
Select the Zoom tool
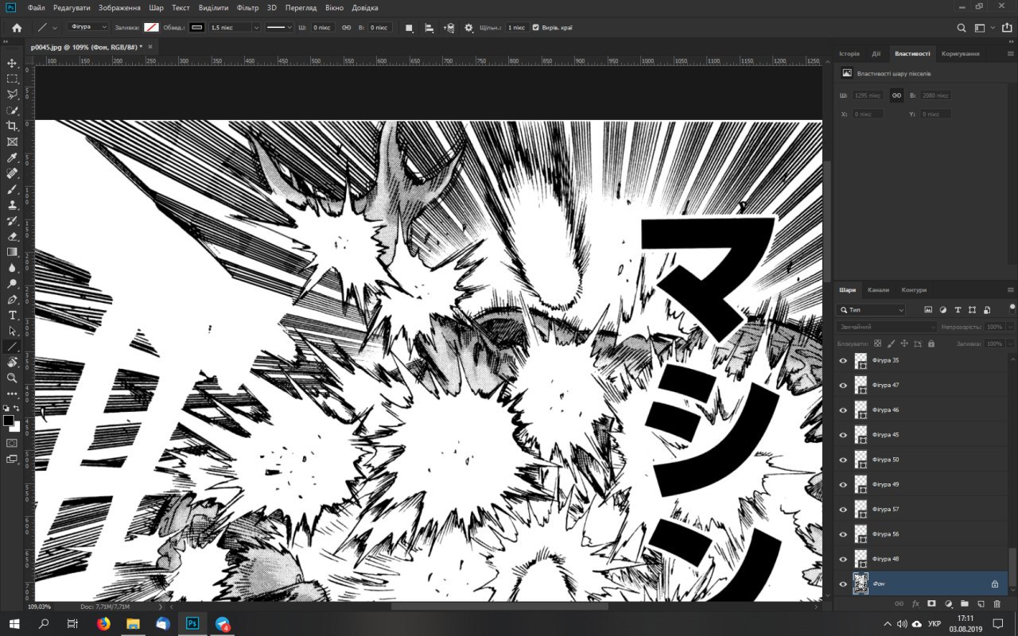(x=12, y=378)
